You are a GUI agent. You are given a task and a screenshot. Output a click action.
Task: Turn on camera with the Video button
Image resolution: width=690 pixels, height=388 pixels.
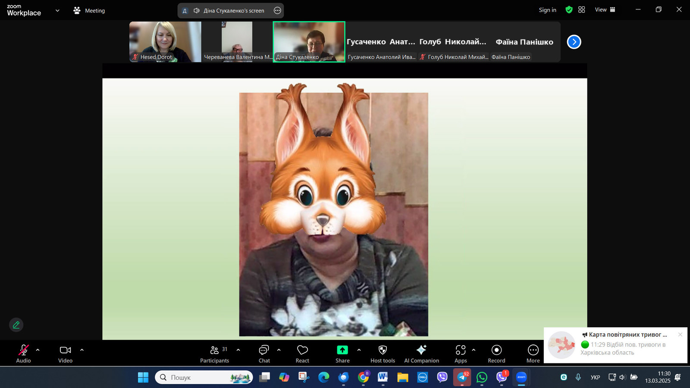(65, 354)
